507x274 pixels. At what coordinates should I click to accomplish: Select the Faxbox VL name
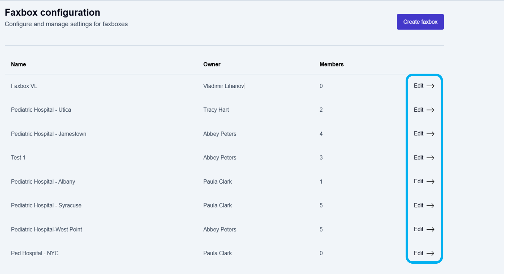pos(24,86)
